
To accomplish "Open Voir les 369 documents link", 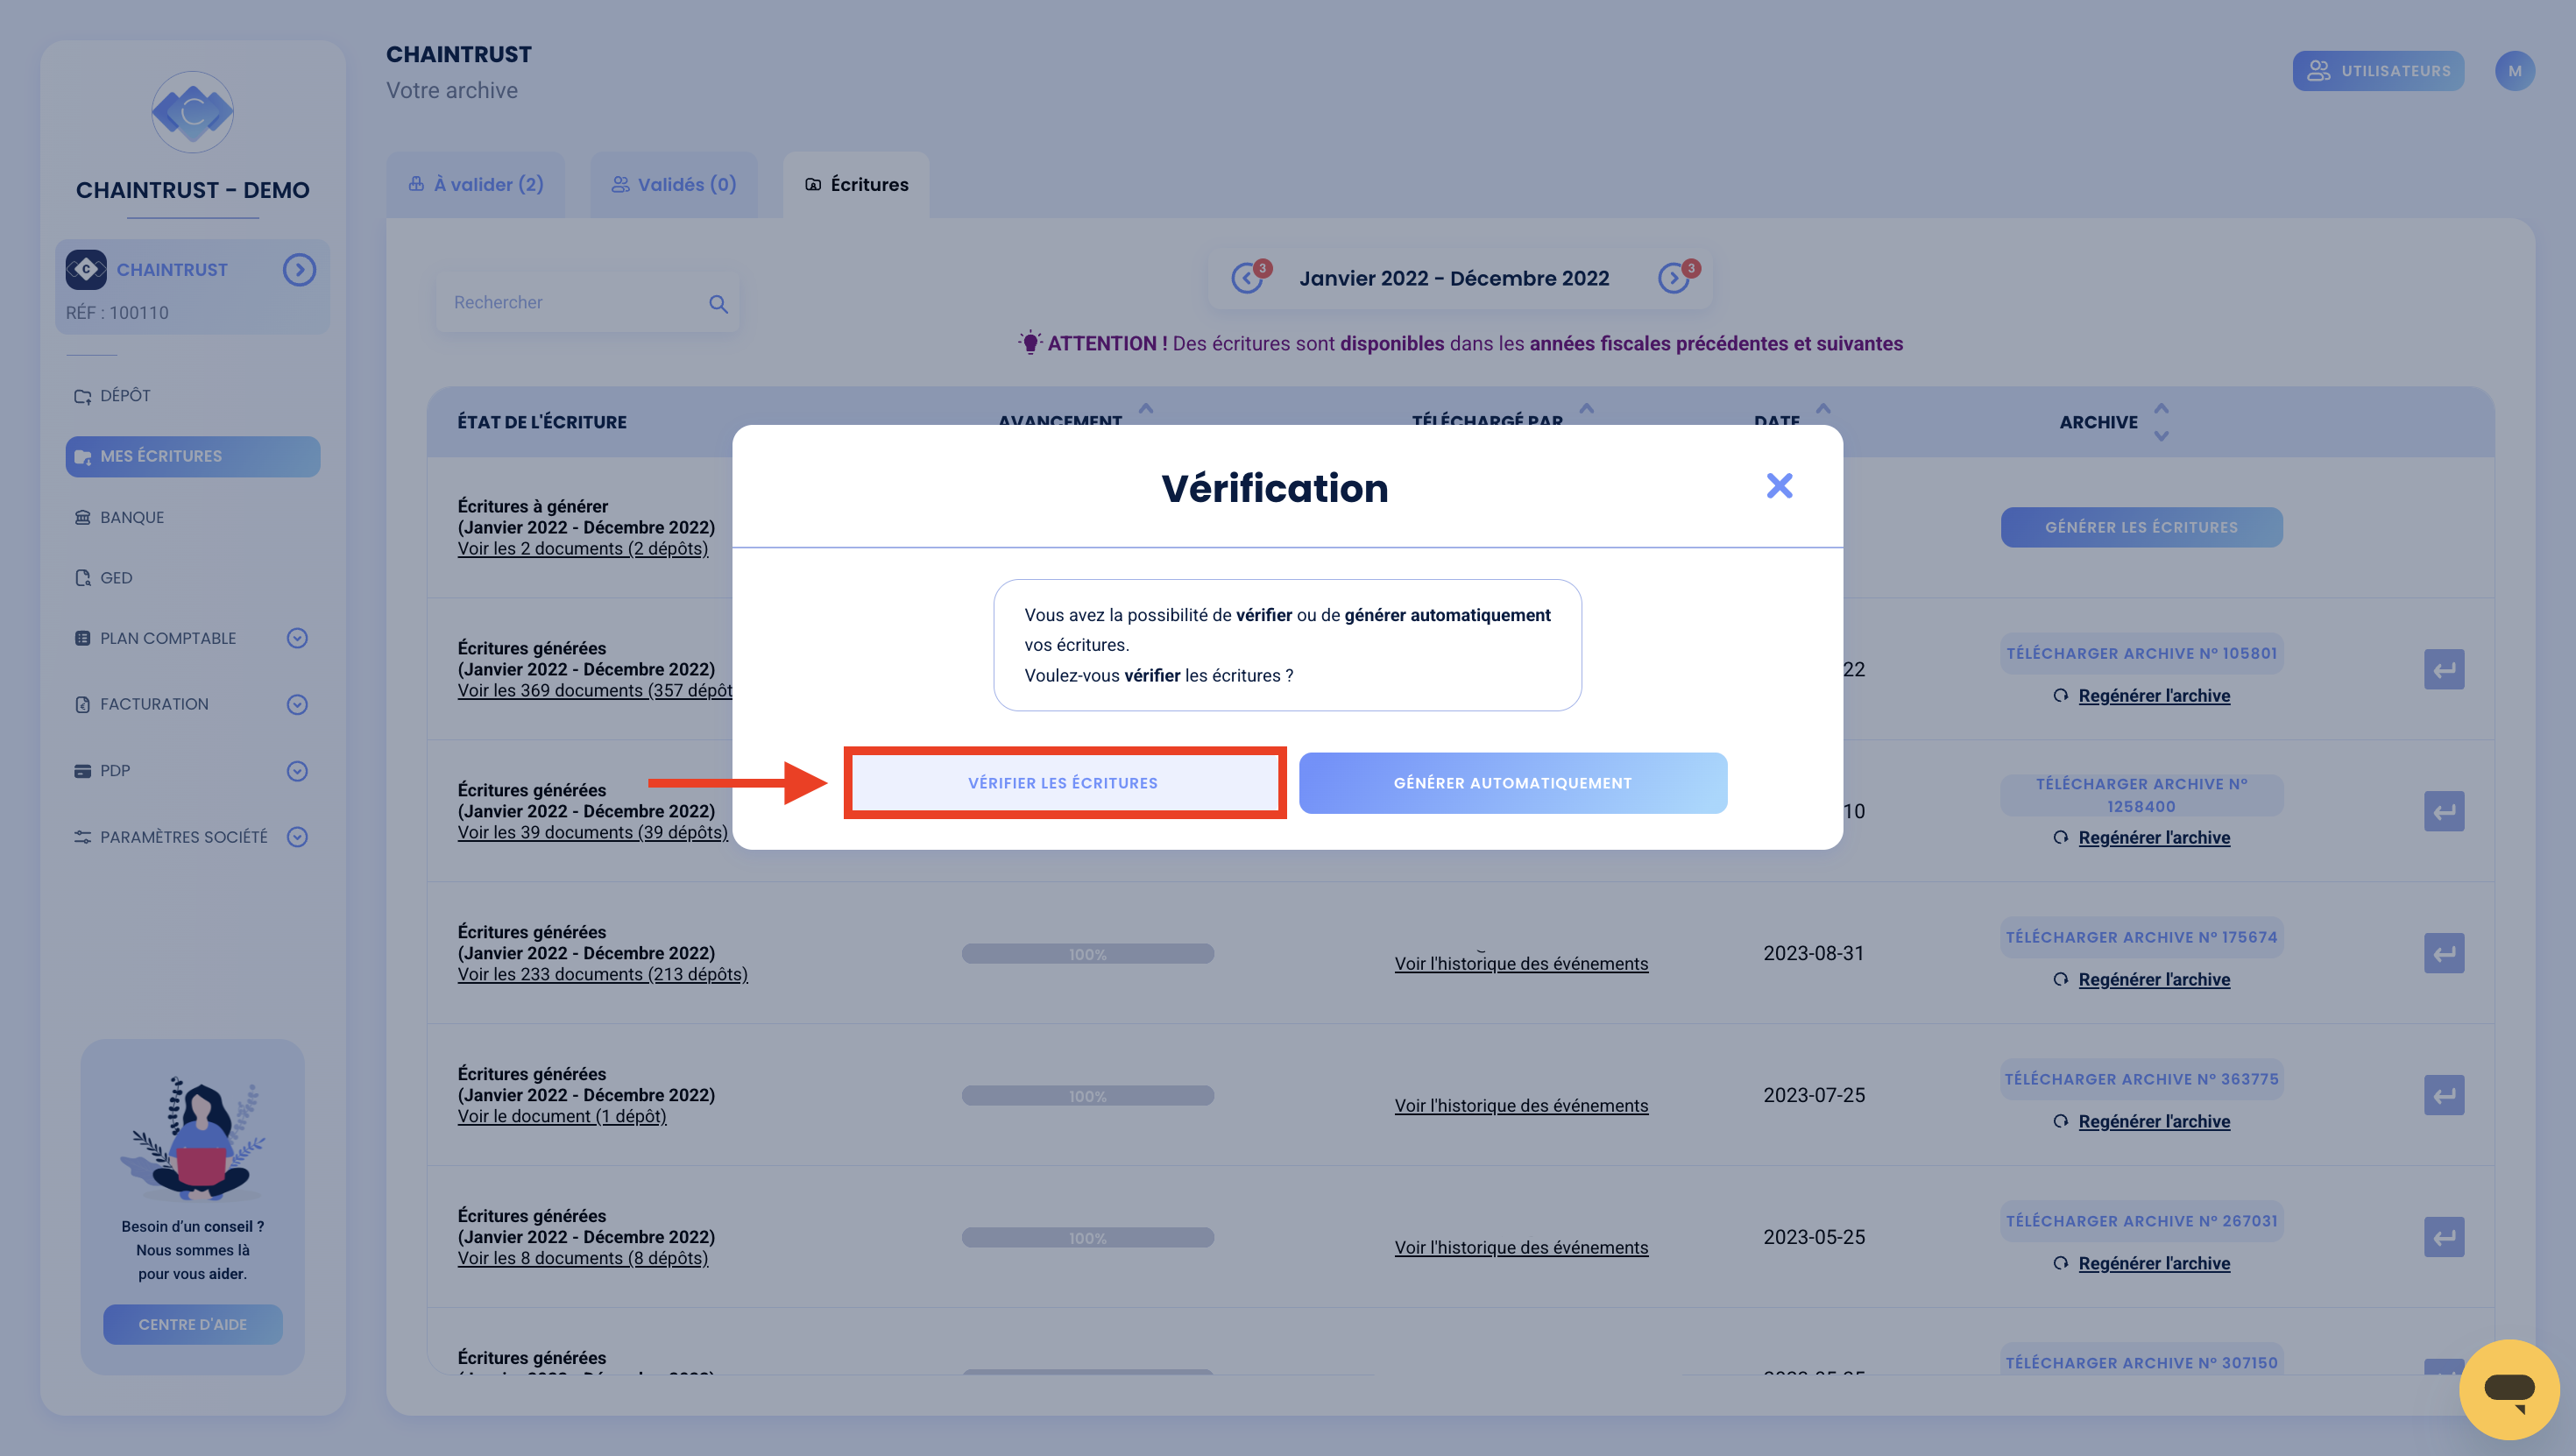I will point(595,691).
